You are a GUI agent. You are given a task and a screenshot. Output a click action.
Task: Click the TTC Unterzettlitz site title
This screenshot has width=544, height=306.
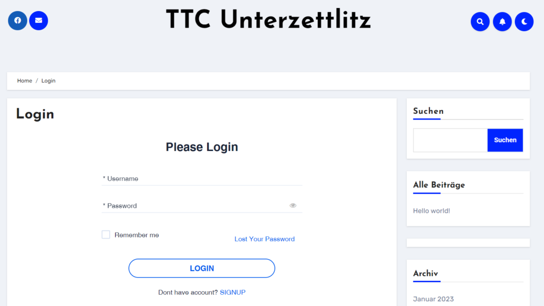click(x=268, y=20)
